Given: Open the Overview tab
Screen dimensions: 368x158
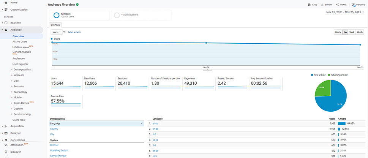Looking at the screenshot, I should tap(55, 25).
